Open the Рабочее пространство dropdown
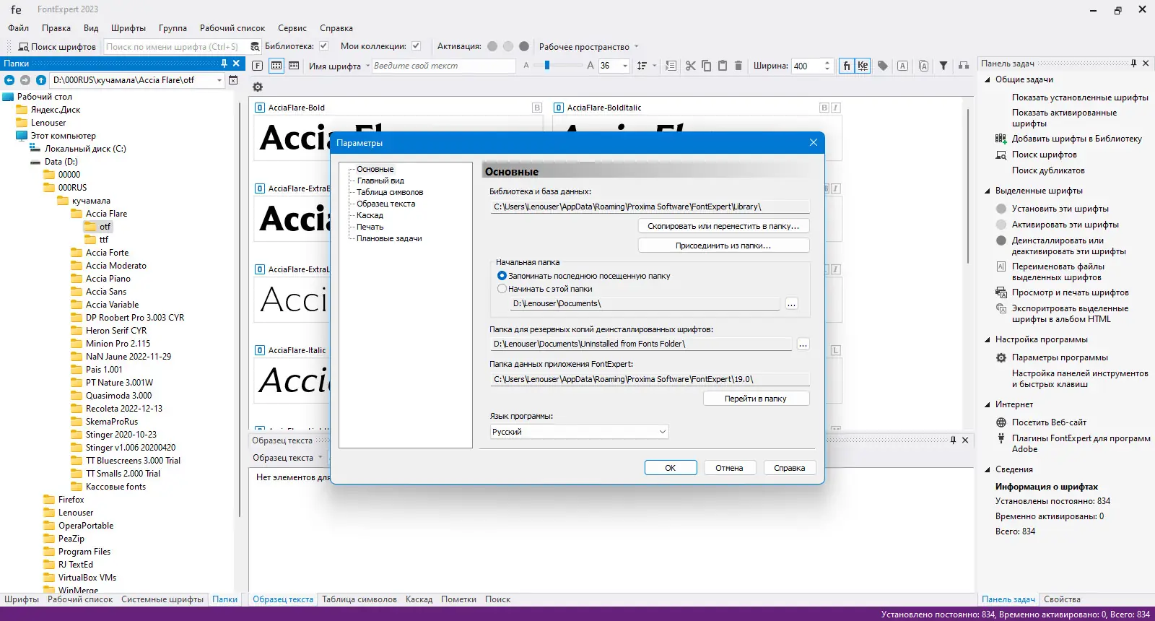 [x=636, y=47]
